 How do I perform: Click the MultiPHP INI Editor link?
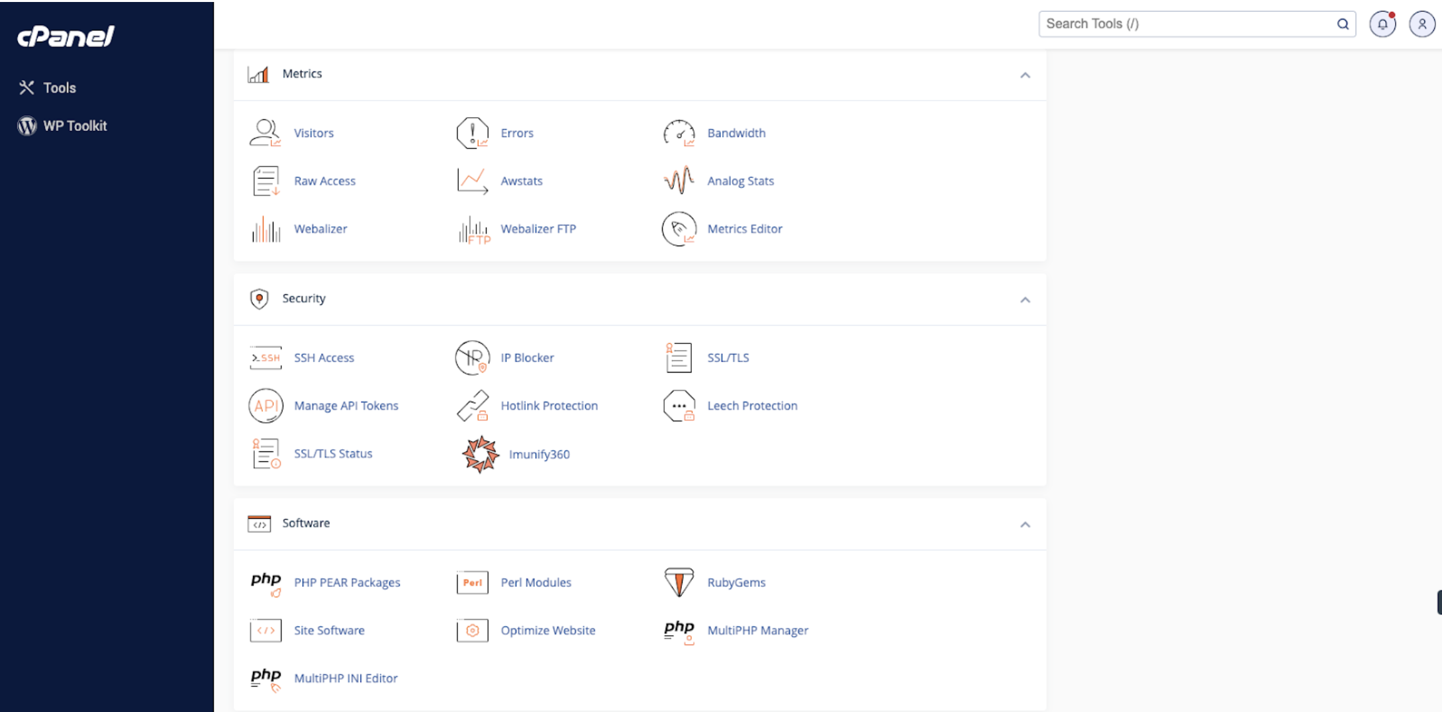346,679
